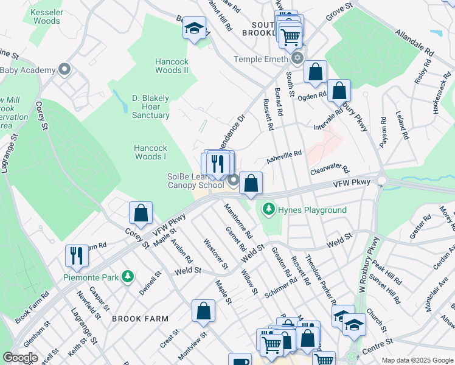Select the Gretter Rd street label
Viewport: 455px width, 365px height.
click(420, 227)
